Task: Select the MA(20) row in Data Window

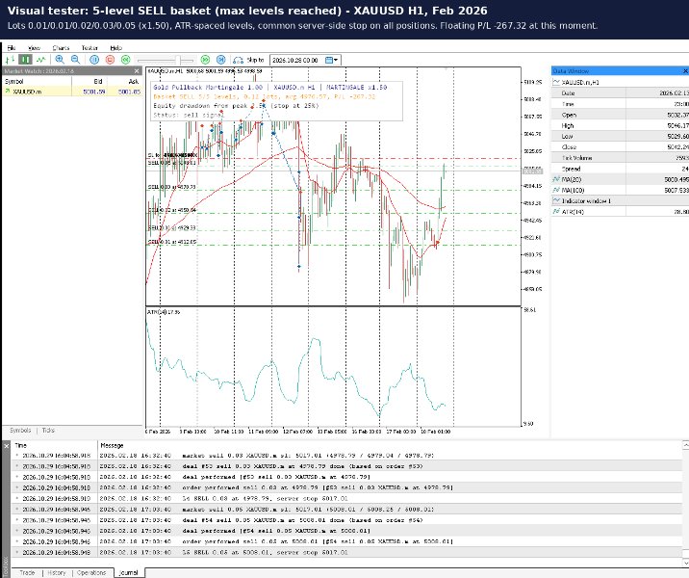Action: (x=620, y=179)
